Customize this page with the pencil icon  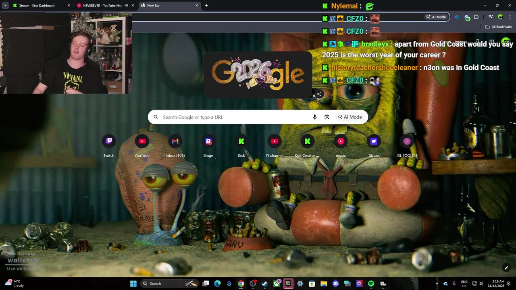point(506,267)
